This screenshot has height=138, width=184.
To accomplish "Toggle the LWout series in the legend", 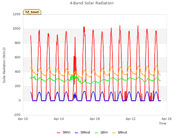I will tap(120, 132).
